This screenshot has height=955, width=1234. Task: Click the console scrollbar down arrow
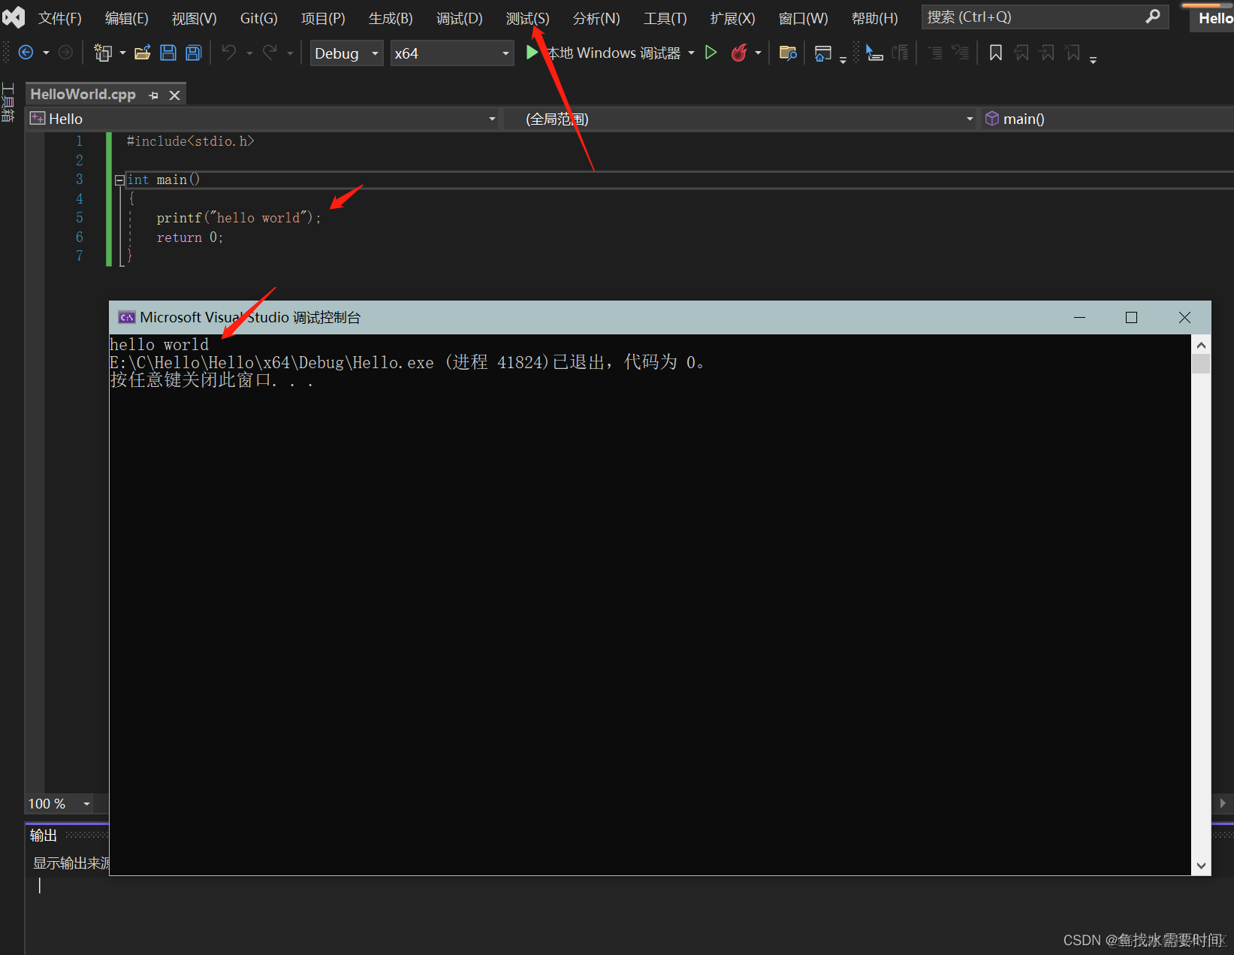pyautogui.click(x=1201, y=866)
